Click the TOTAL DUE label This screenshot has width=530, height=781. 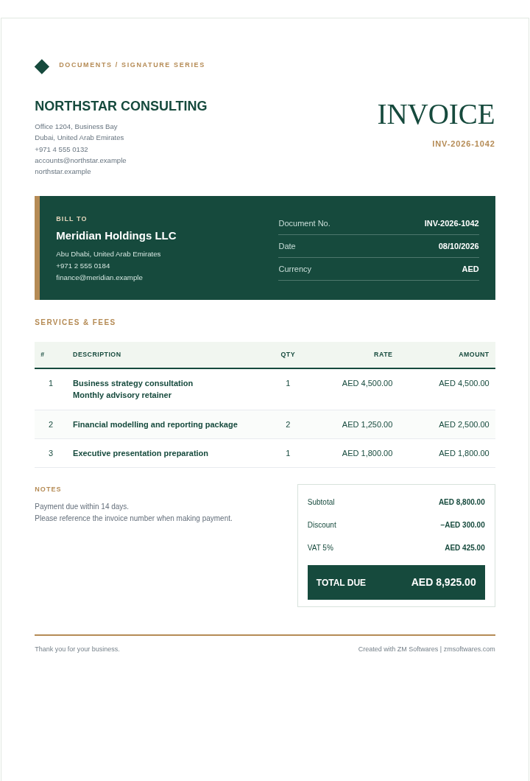pyautogui.click(x=341, y=583)
